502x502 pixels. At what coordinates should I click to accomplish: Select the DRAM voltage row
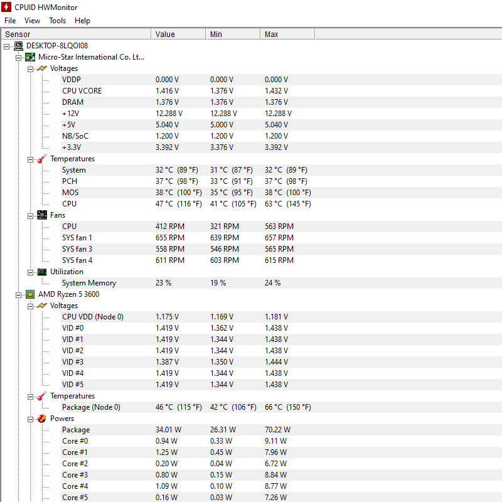coord(281,102)
